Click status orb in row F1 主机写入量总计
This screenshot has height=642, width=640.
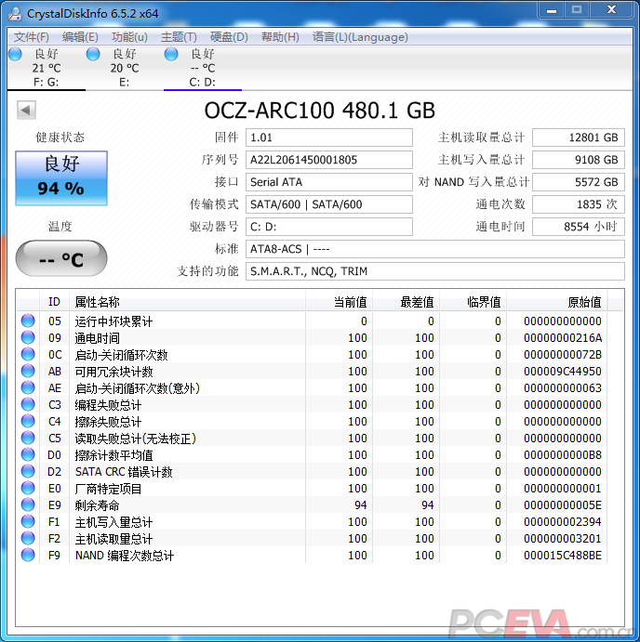28,522
